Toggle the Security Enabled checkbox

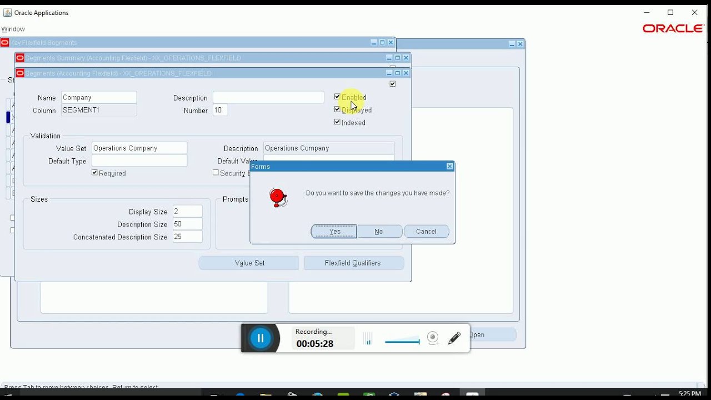[x=216, y=173]
